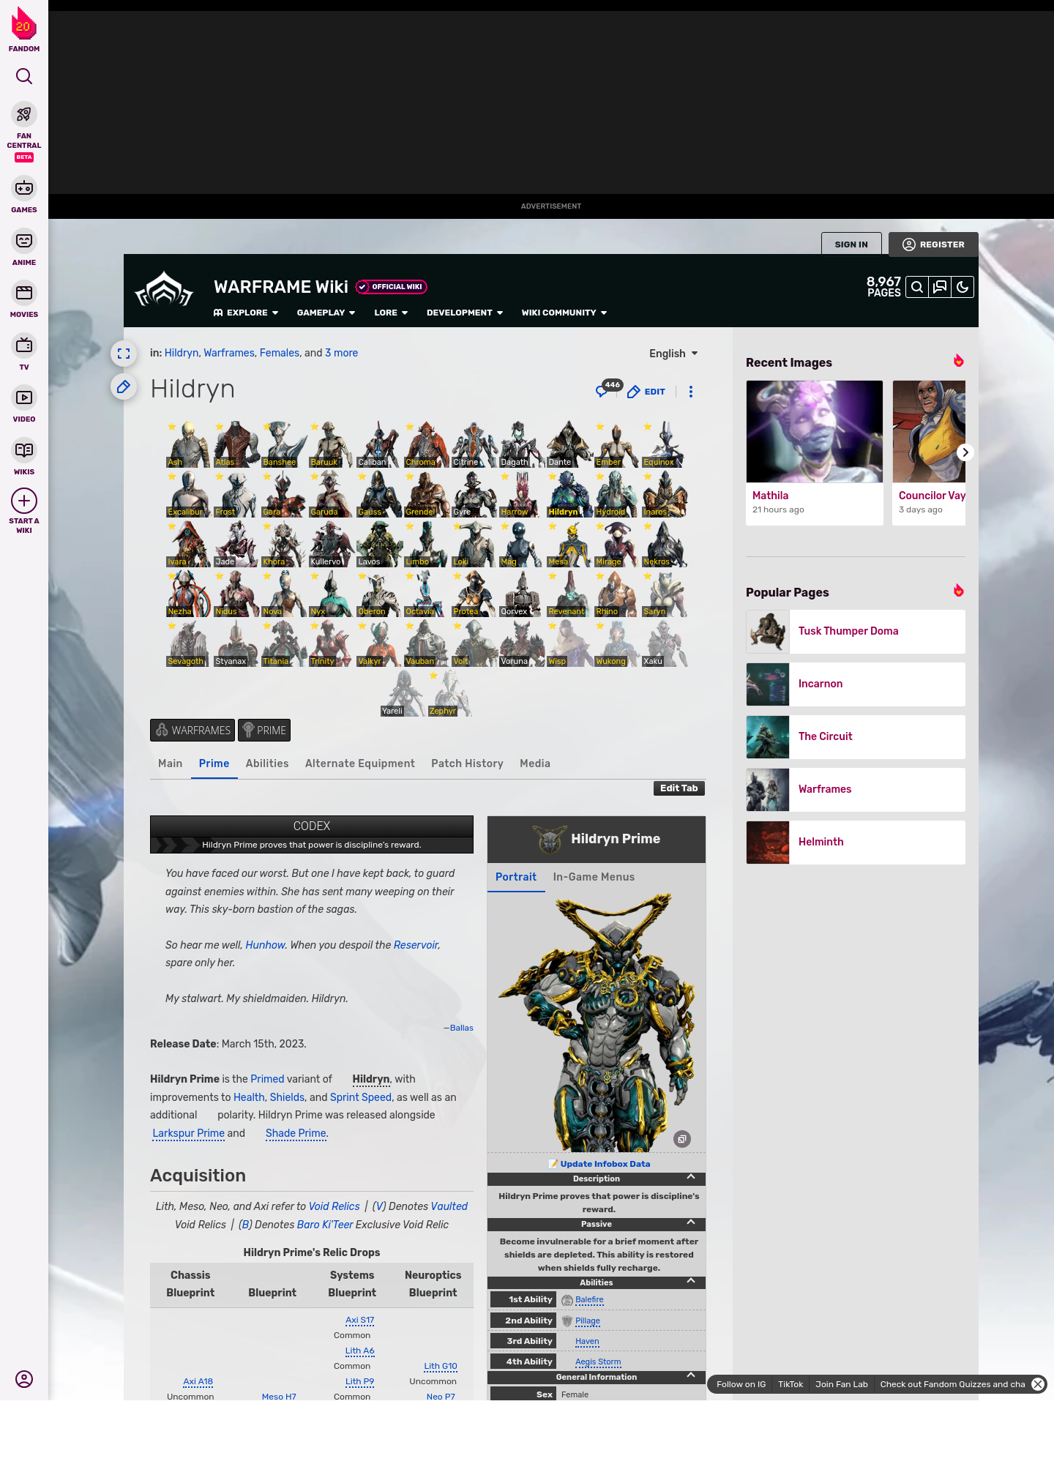
Task: Click the Warframe lotus wiki logo
Action: pos(164,289)
